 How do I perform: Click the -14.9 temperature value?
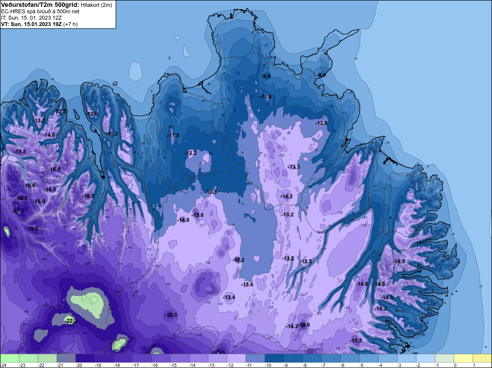pos(379,283)
